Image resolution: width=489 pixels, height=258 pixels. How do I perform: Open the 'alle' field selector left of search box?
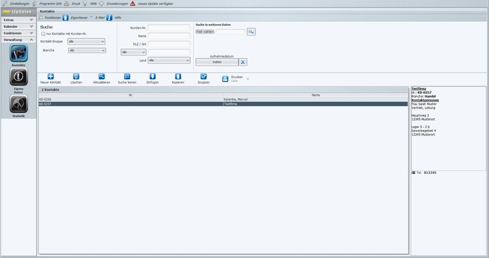(x=133, y=52)
